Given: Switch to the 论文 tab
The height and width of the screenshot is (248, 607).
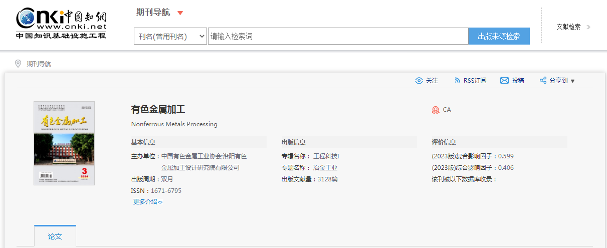Looking at the screenshot, I should click(x=55, y=236).
